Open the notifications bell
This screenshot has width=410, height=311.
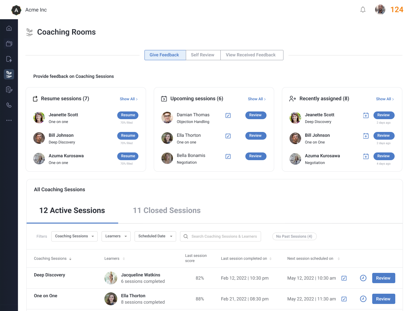tap(363, 10)
